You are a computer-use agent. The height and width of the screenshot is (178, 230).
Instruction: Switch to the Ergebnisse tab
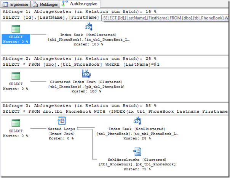coord(16,5)
